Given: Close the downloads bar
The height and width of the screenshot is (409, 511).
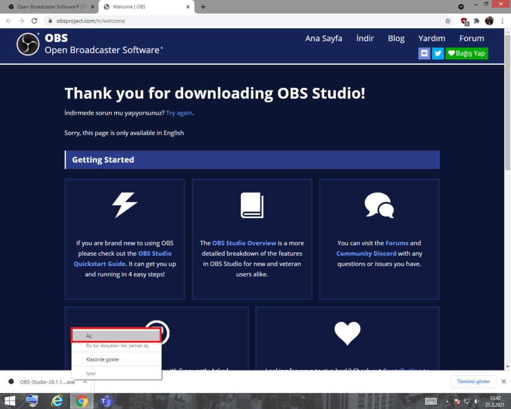Looking at the screenshot, I should 504,381.
